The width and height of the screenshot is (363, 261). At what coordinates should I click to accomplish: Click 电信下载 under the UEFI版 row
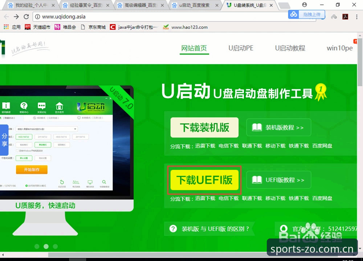point(228,198)
